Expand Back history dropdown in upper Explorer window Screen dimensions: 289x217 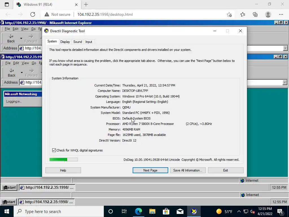[21, 38]
